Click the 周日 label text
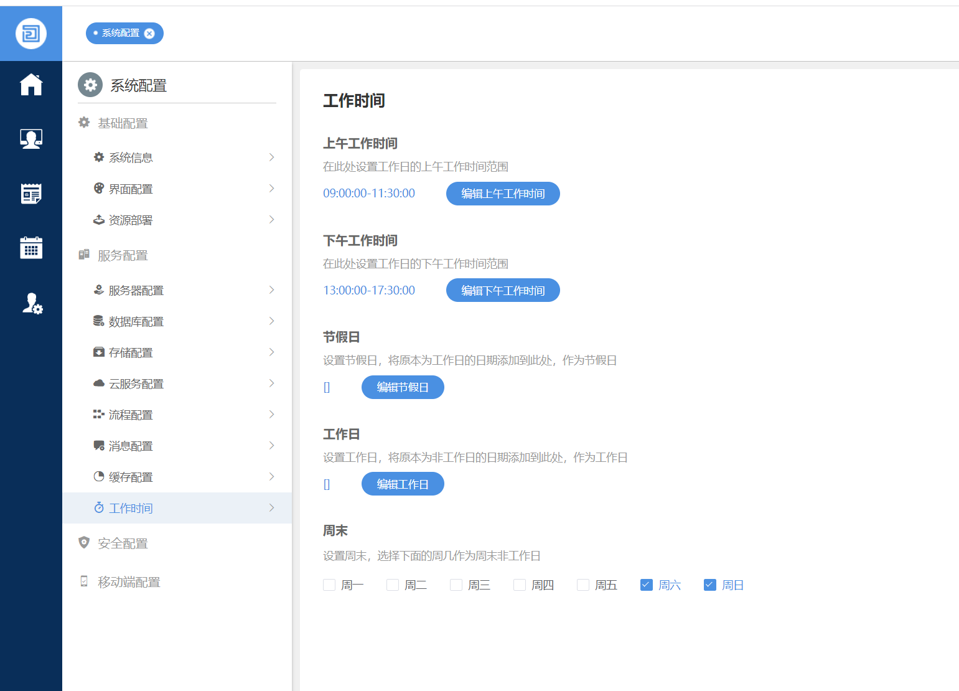Viewport: 959px width, 691px height. (x=733, y=585)
